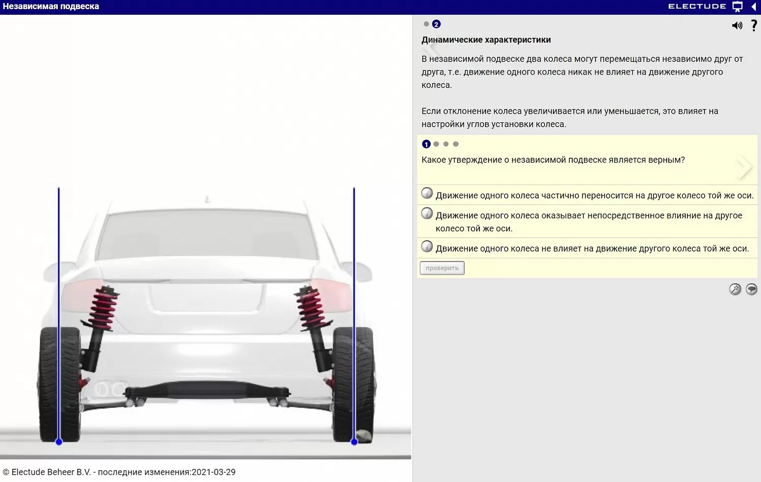Click the title 'Независимая подвеска'
The width and height of the screenshot is (761, 482).
click(x=51, y=7)
